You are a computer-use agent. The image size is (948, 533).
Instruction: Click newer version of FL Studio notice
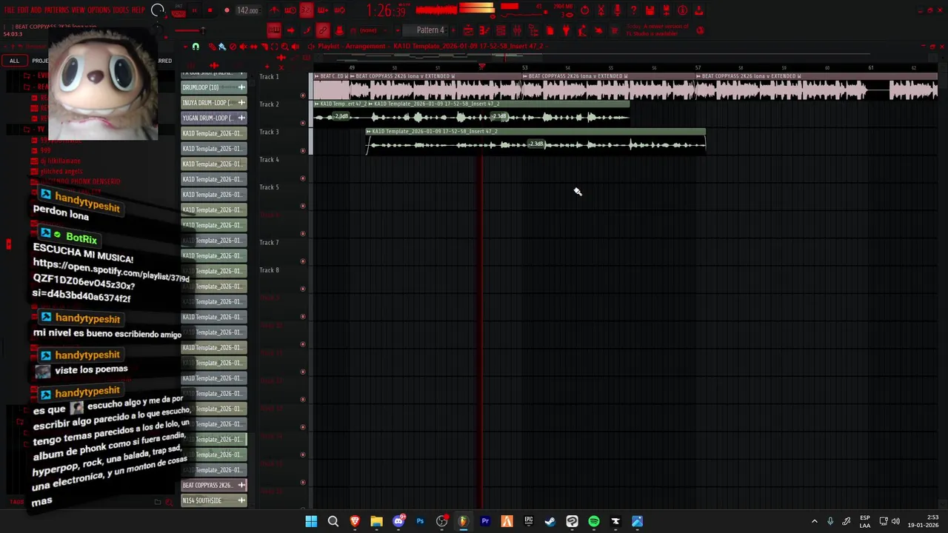tap(658, 30)
